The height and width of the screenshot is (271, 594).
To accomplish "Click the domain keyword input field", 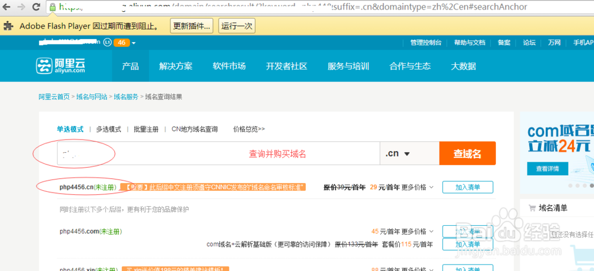I will point(219,153).
